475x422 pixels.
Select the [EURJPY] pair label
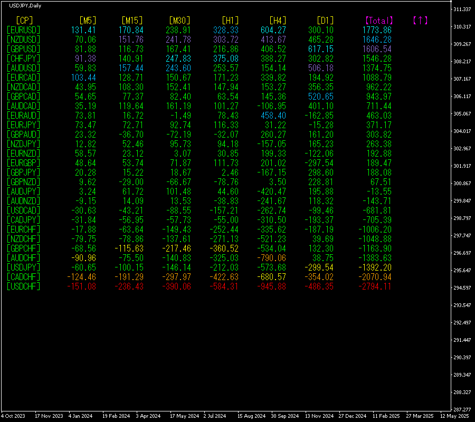pyautogui.click(x=23, y=125)
